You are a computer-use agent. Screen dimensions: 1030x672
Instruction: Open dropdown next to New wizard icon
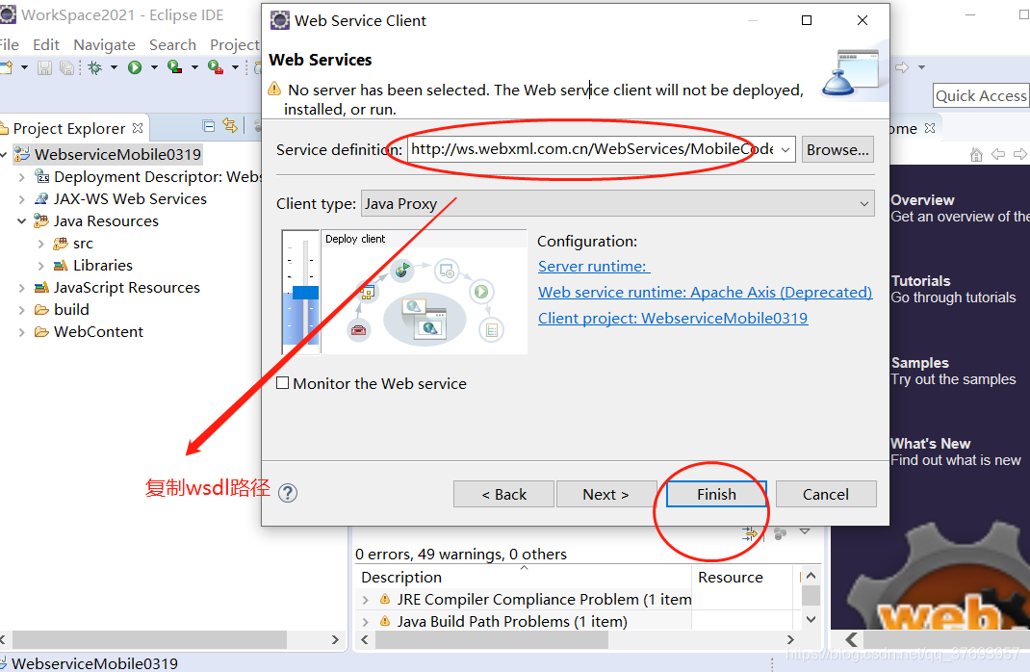[24, 67]
